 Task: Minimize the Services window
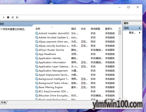pos(120,7)
